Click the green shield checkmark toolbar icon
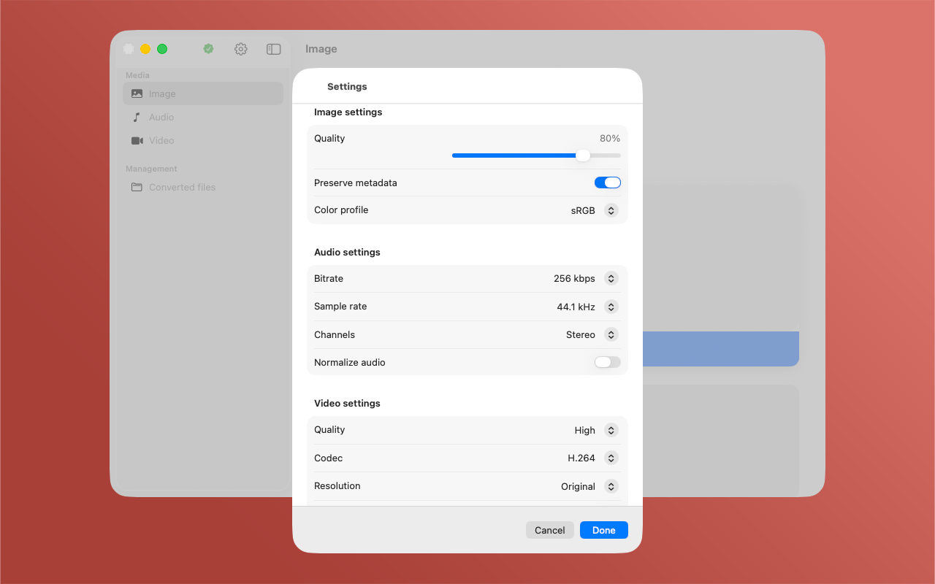 (208, 49)
